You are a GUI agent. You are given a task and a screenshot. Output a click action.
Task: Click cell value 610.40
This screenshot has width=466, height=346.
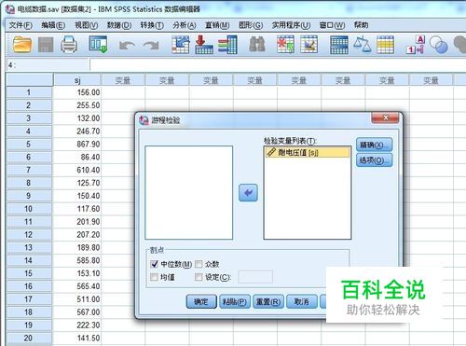(77, 170)
